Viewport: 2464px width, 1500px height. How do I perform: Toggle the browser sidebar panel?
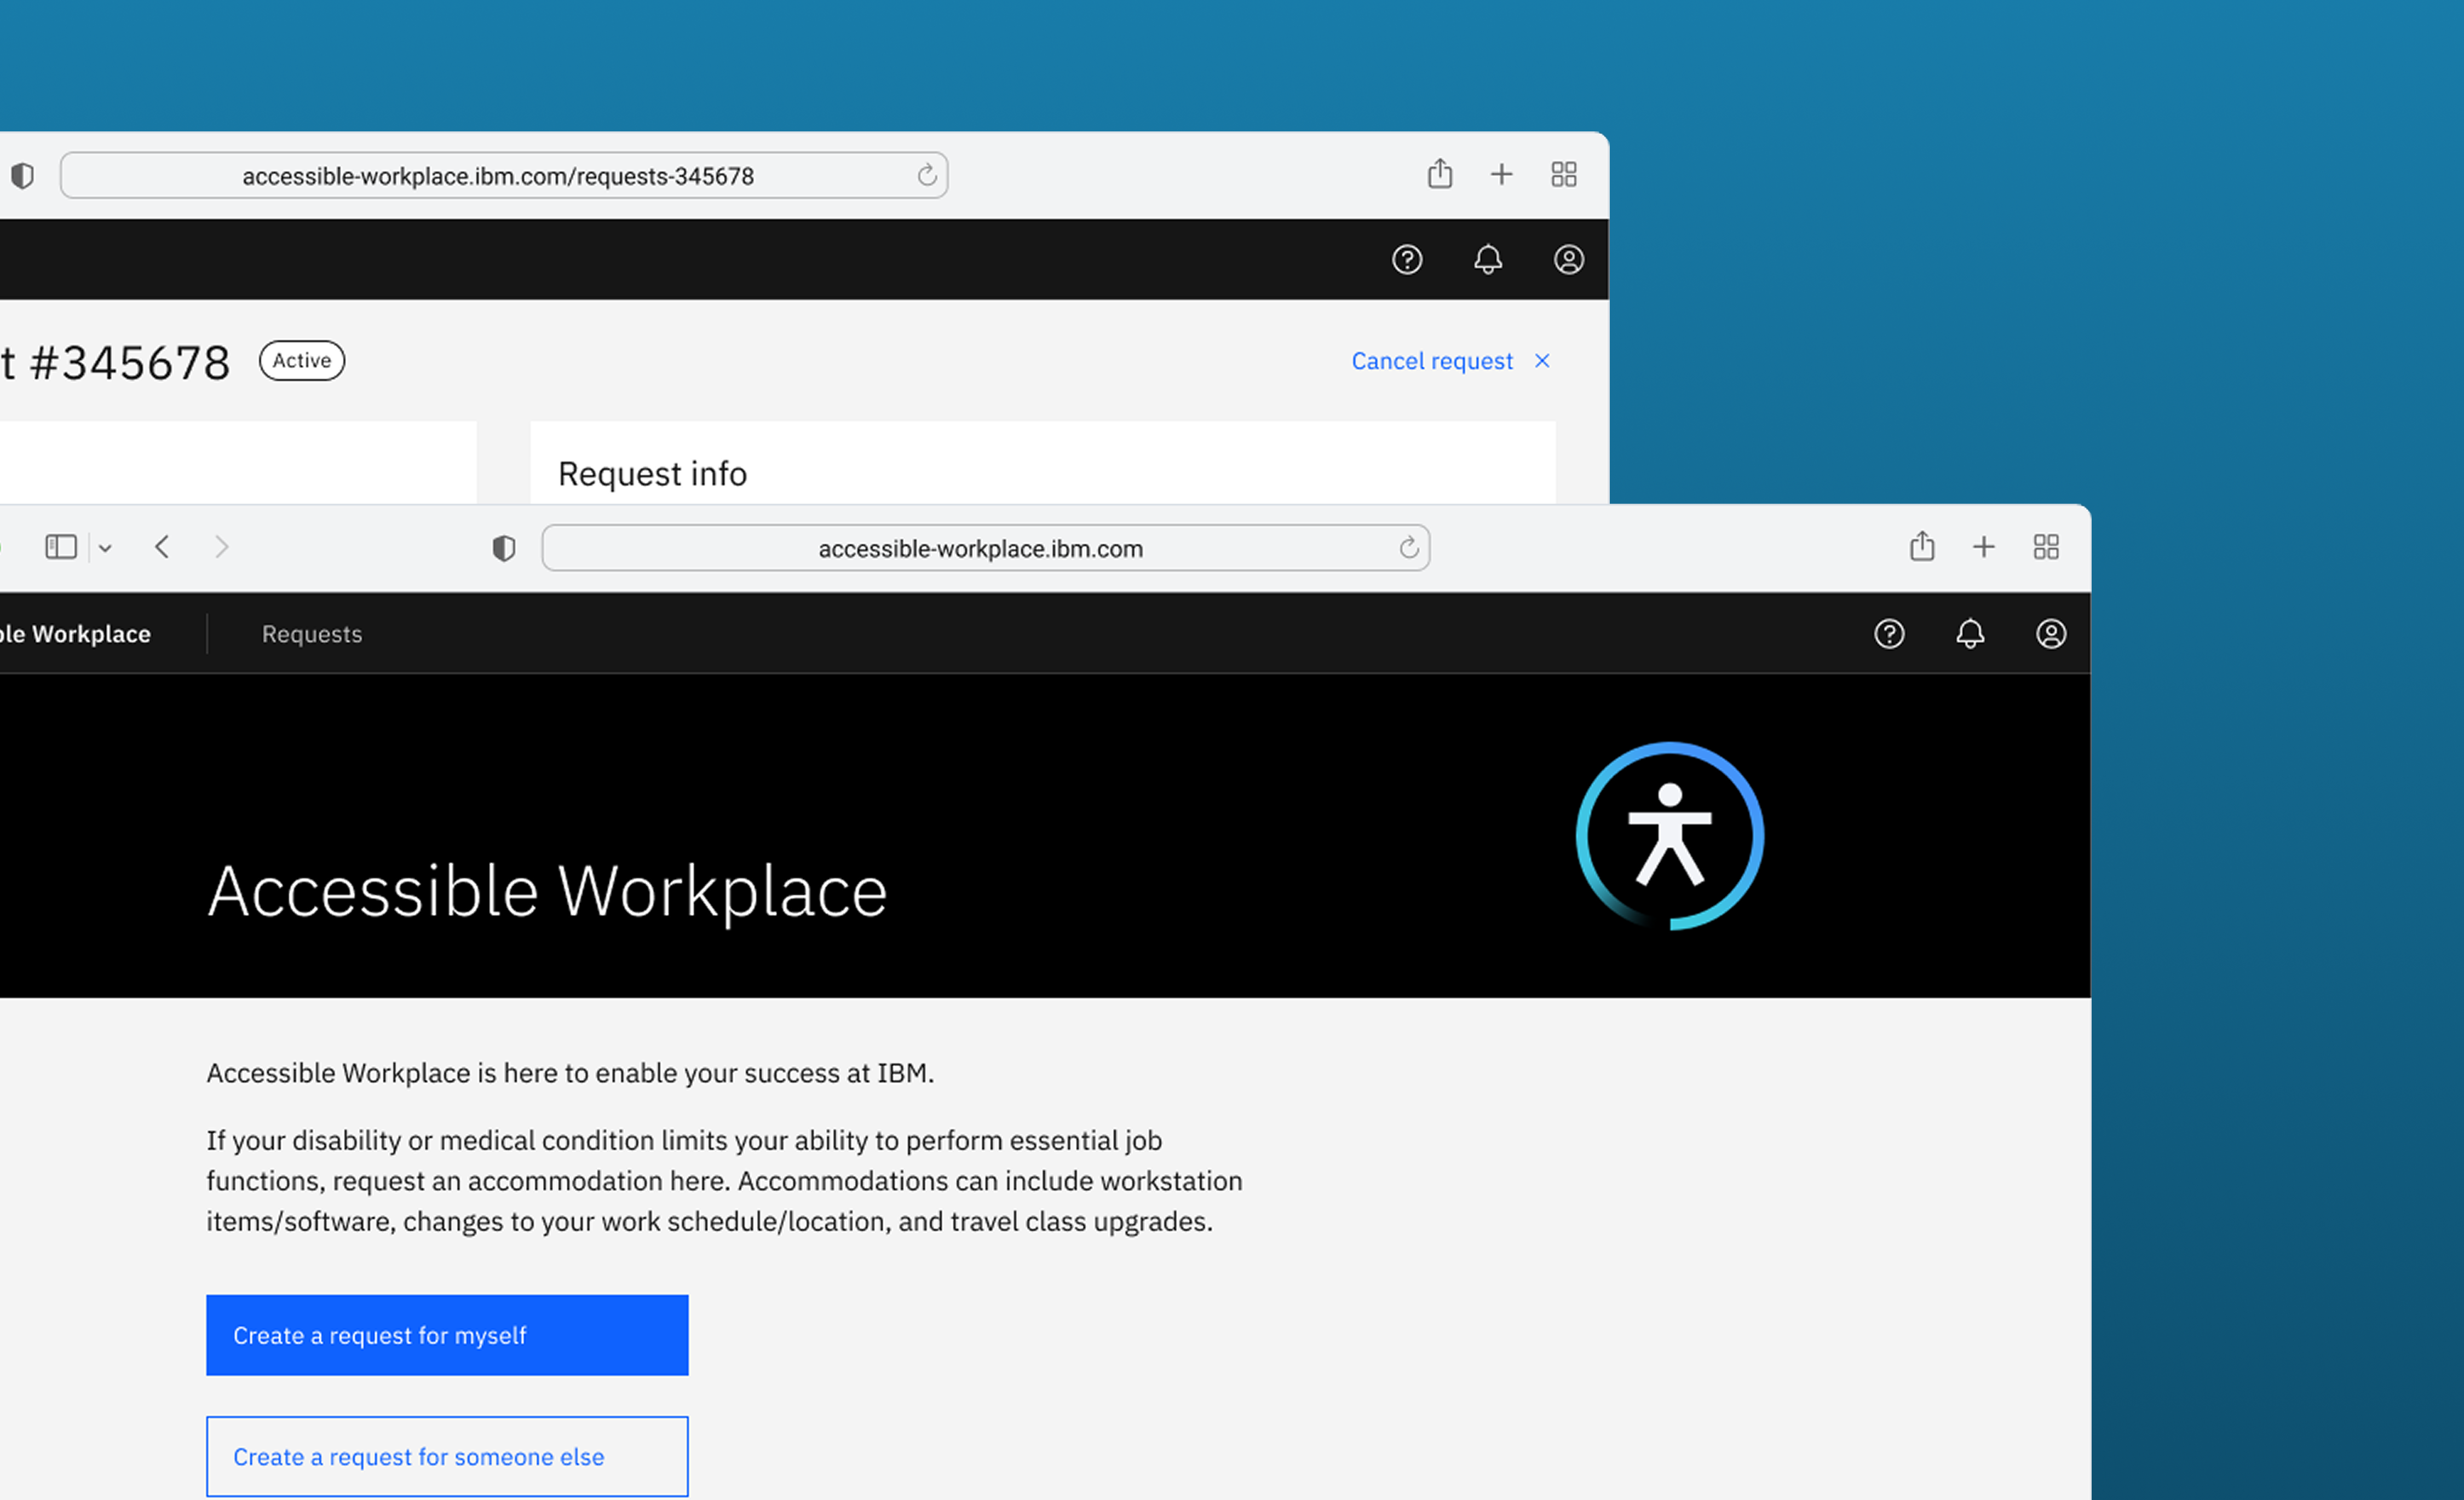pos(61,546)
